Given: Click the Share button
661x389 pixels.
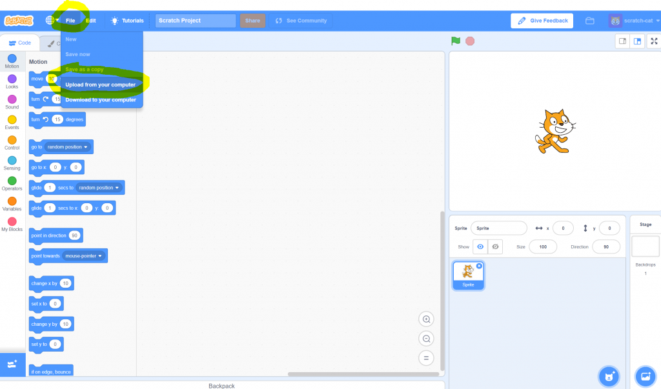Looking at the screenshot, I should [x=252, y=20].
